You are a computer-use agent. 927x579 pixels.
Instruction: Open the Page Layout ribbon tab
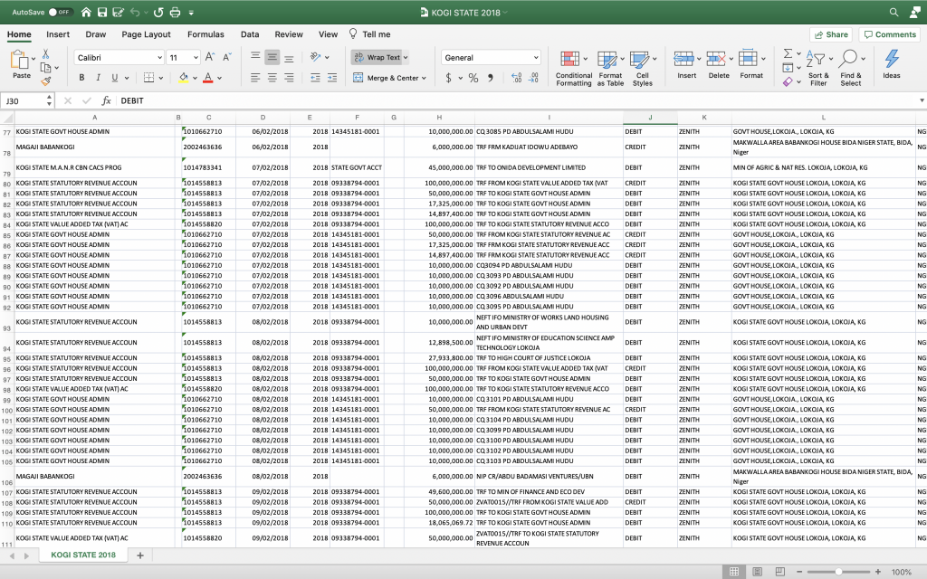pyautogui.click(x=146, y=34)
